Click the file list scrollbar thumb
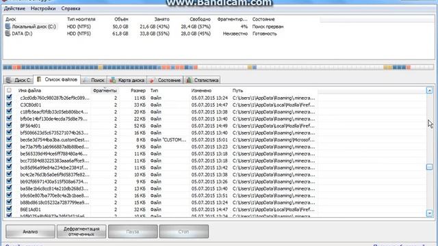Image resolution: width=438 pixels, height=246 pixels. pyautogui.click(x=429, y=167)
